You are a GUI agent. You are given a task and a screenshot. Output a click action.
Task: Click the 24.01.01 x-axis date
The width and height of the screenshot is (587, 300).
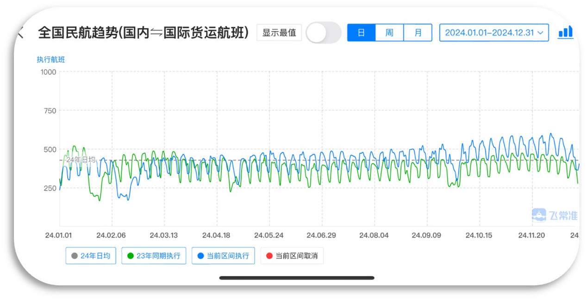click(58, 235)
